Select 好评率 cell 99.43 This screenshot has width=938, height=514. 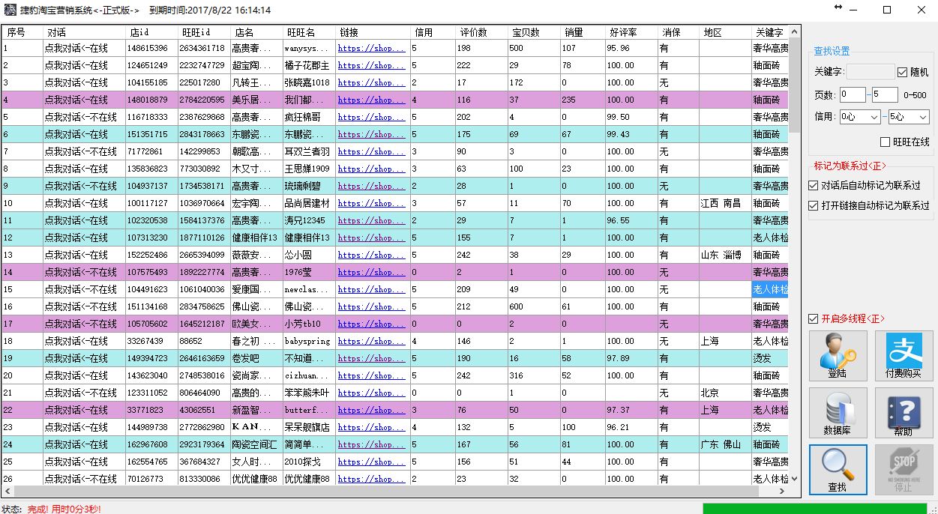click(x=631, y=134)
